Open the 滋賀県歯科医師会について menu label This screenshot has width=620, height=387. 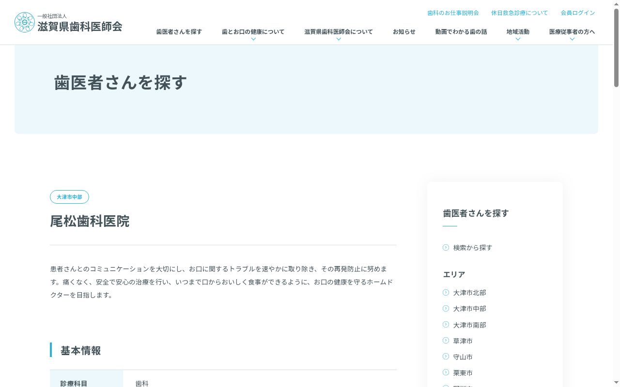339,32
